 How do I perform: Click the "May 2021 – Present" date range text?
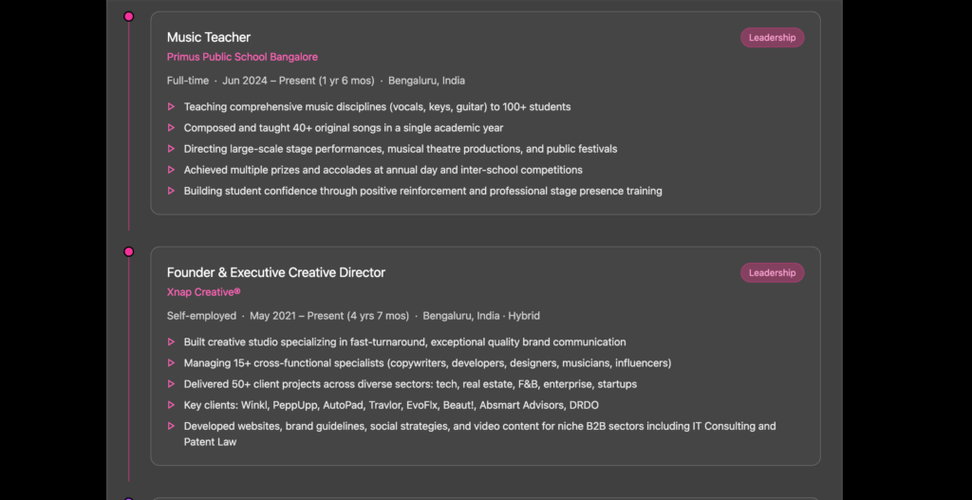[x=329, y=316]
